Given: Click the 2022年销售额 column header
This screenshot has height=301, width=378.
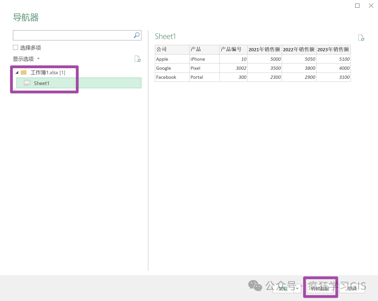Looking at the screenshot, I should (299, 49).
